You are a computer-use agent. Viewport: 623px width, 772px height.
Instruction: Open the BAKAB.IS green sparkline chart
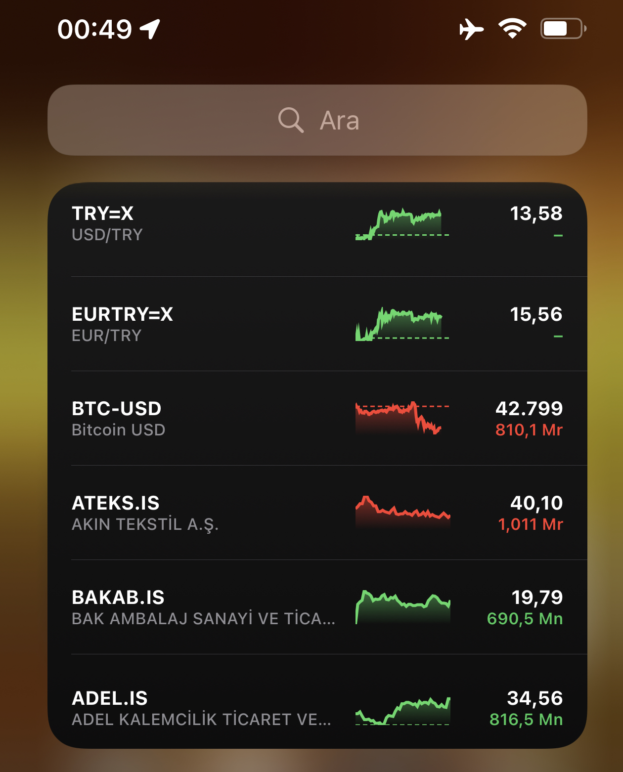click(402, 607)
